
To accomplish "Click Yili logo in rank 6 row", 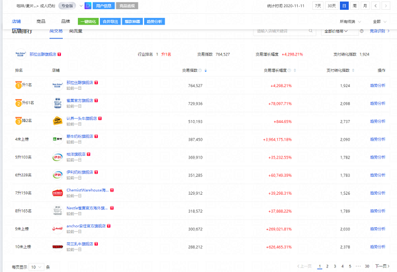I will coord(58,175).
